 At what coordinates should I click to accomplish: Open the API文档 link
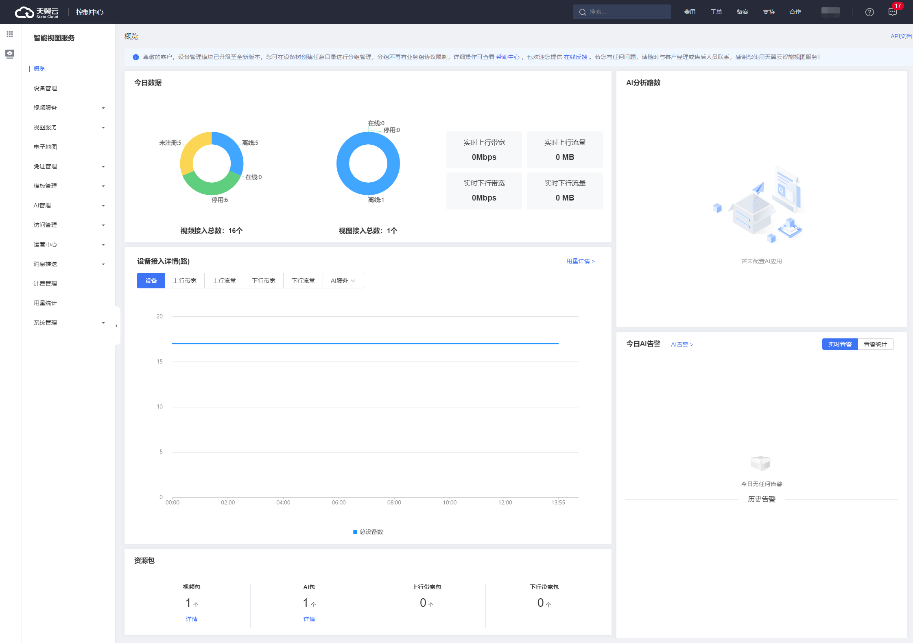[901, 36]
